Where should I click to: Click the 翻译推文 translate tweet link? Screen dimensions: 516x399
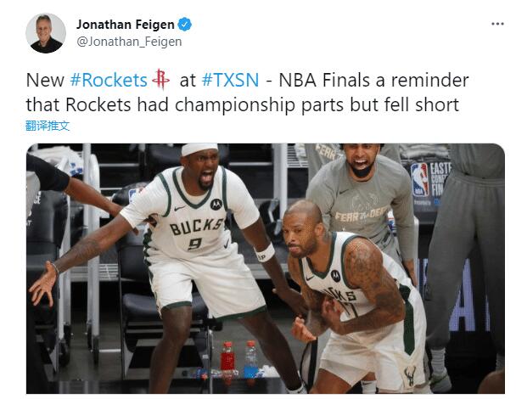(48, 126)
